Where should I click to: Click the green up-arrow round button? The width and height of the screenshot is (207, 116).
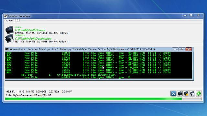(199, 93)
